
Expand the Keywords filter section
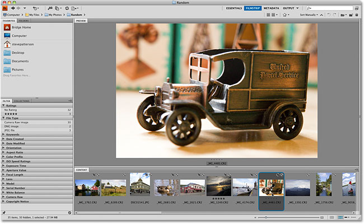click(3, 134)
